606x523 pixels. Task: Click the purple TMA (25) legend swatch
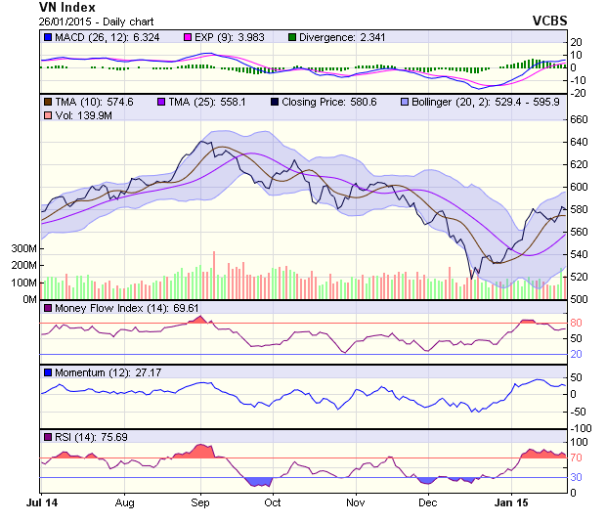(x=161, y=101)
